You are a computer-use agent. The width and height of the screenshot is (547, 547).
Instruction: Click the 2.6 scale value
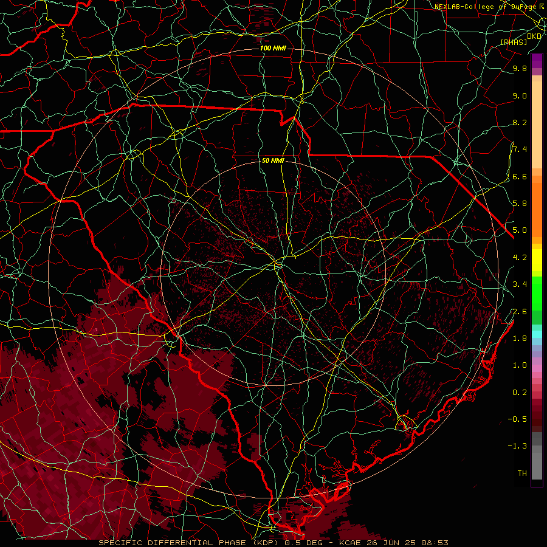click(520, 312)
